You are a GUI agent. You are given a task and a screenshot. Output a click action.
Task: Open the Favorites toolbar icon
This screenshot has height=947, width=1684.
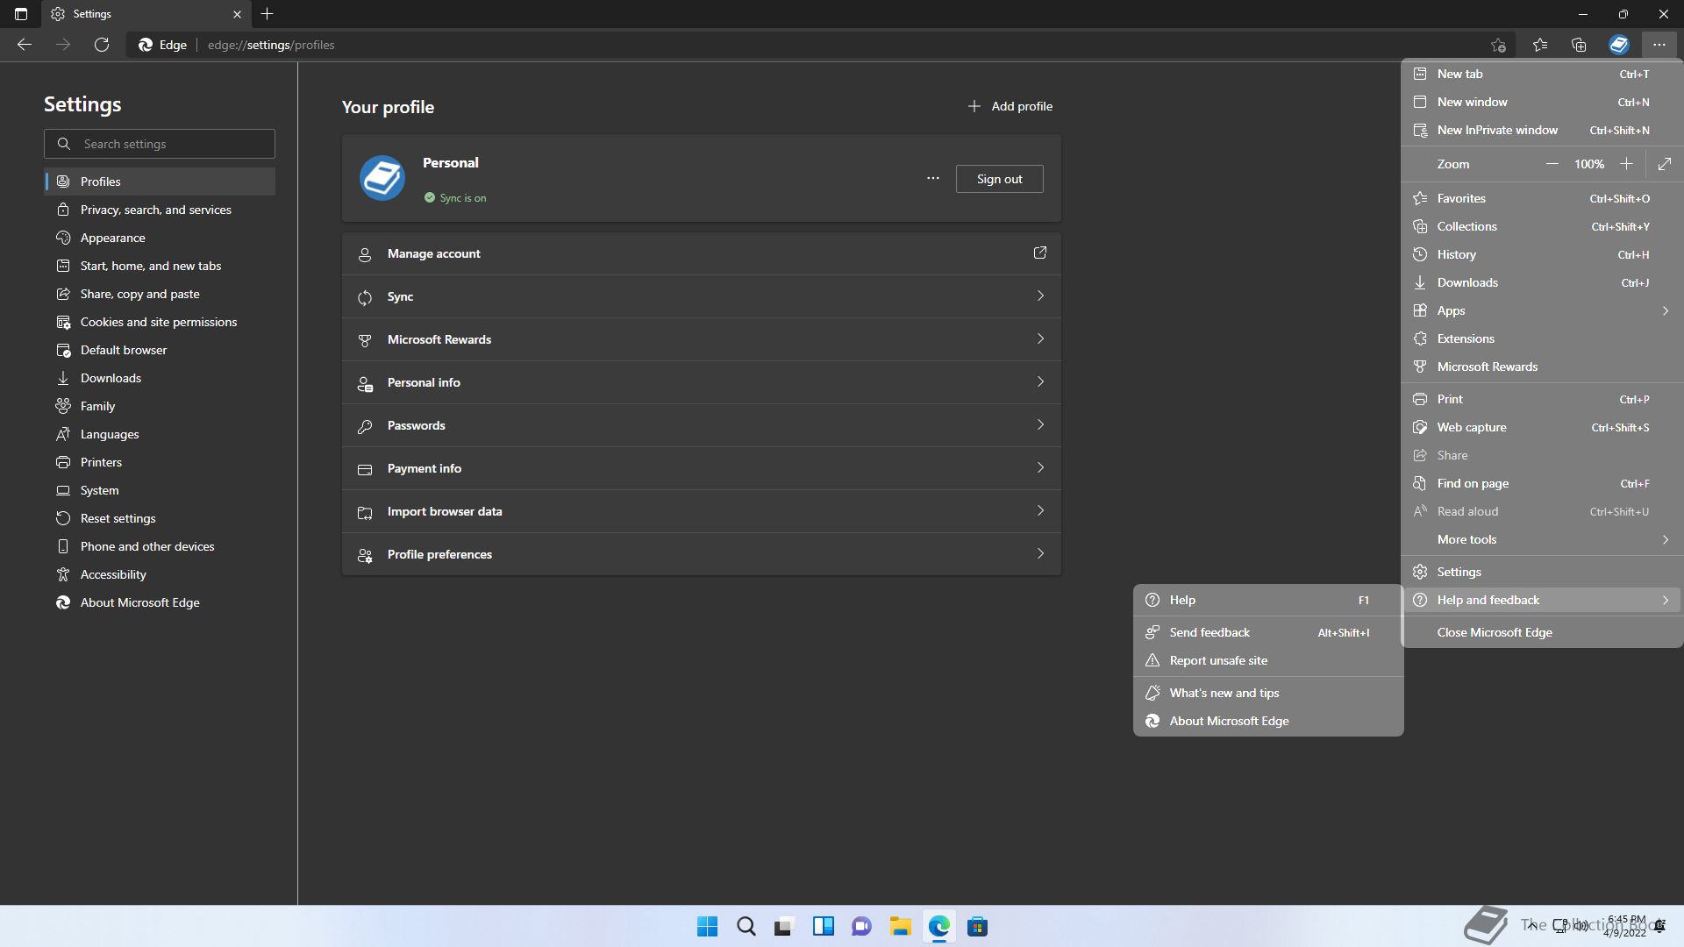click(x=1540, y=45)
